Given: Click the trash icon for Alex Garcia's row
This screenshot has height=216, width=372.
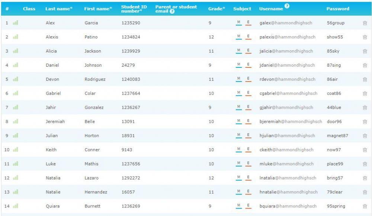Looking at the screenshot, I should (x=365, y=23).
